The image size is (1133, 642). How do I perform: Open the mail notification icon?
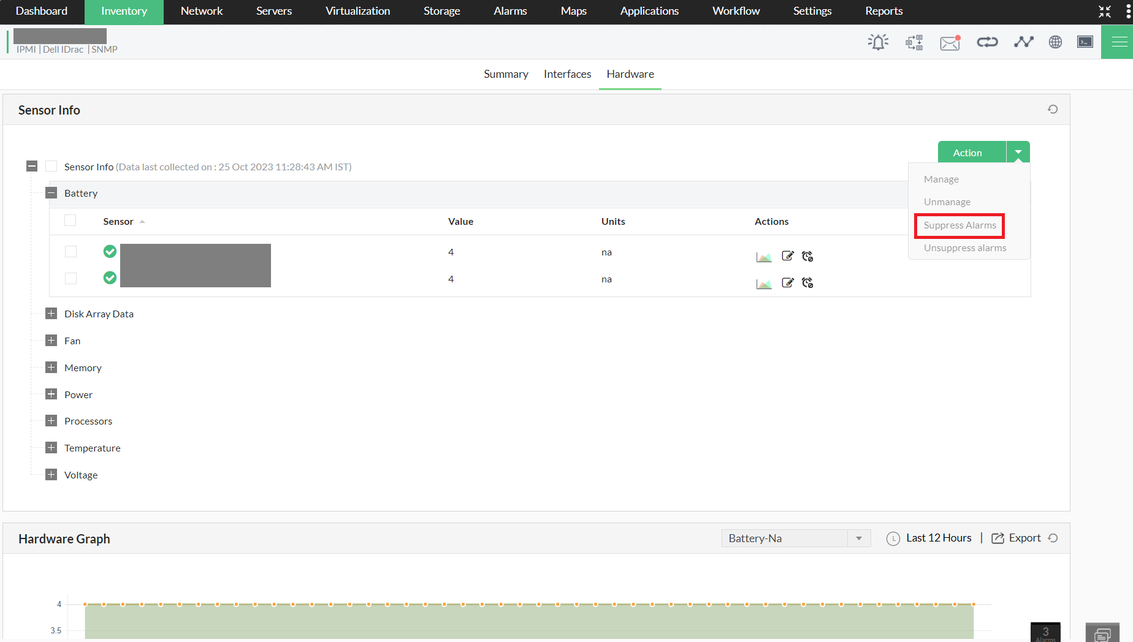tap(950, 42)
